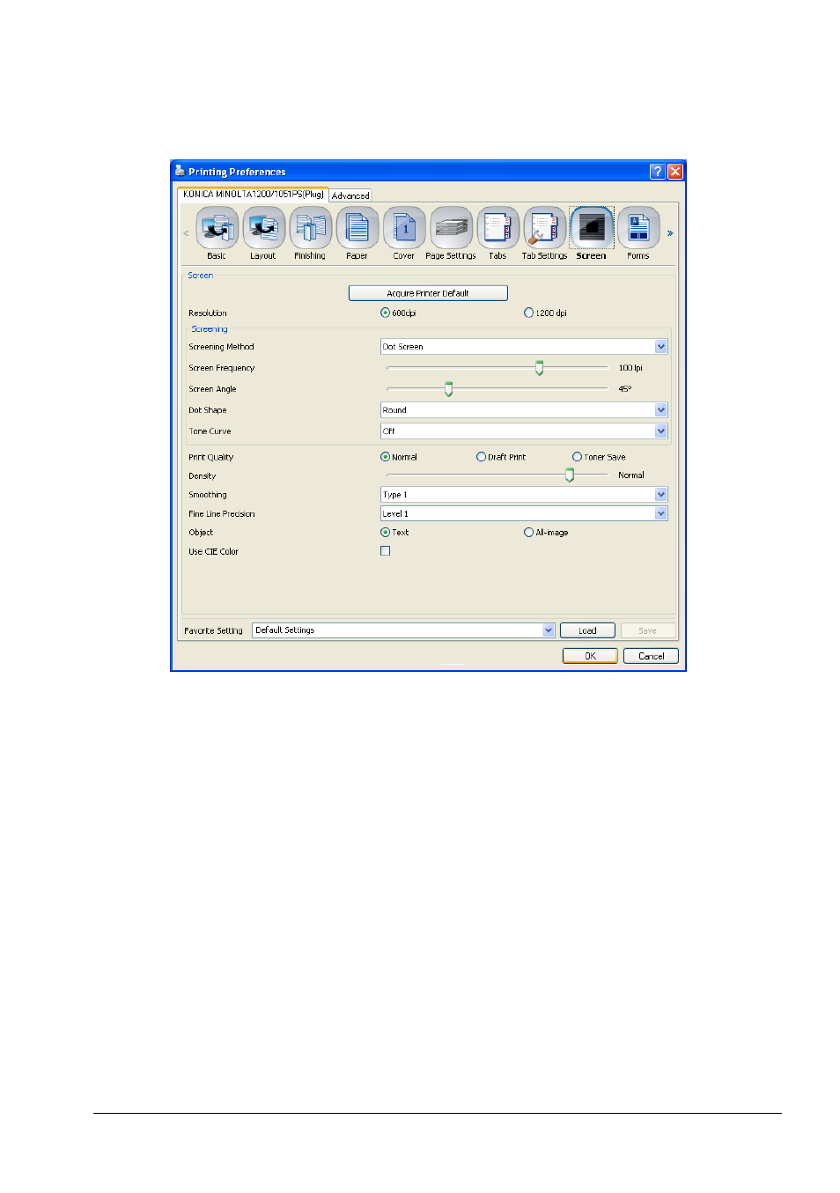Click the Resolution label

[208, 313]
